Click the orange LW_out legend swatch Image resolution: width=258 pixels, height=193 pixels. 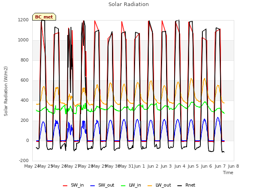(x=150, y=186)
